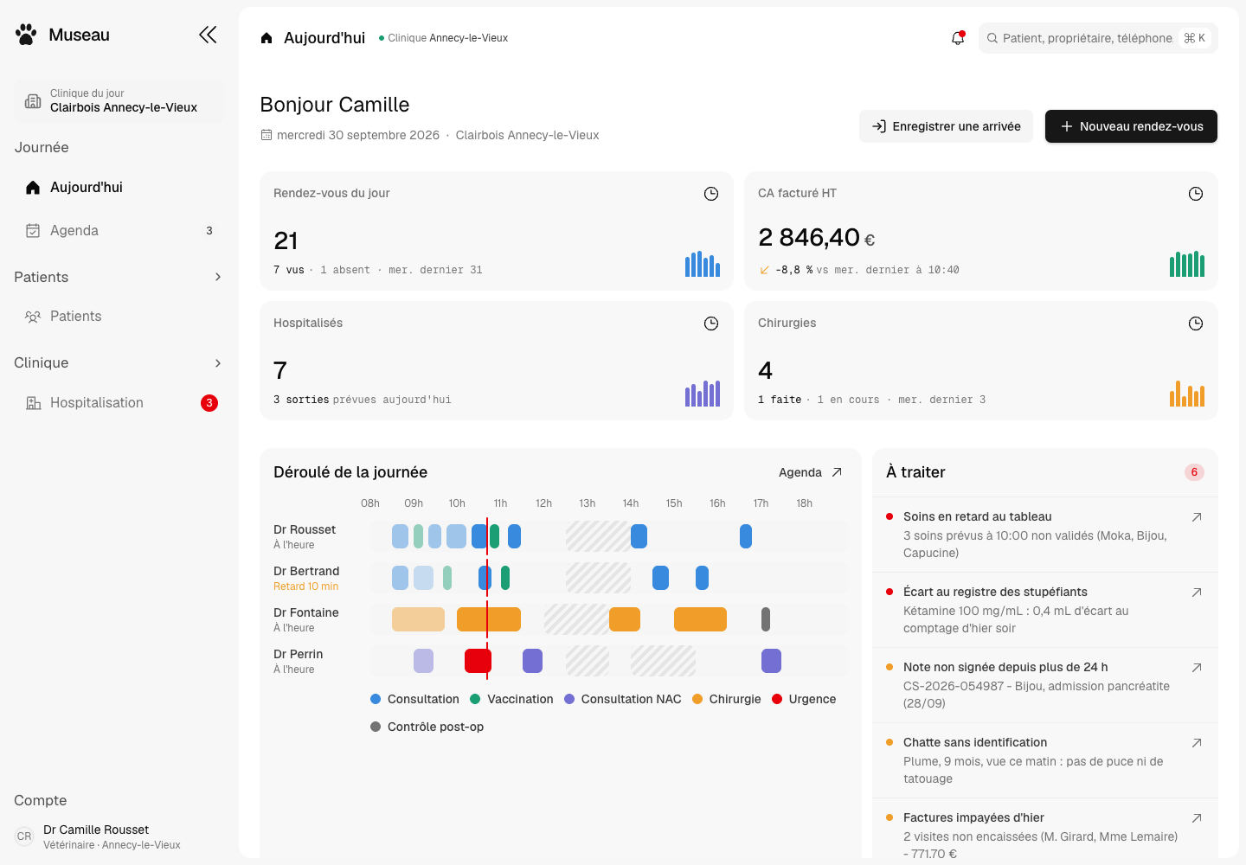Create a Nouveau rendez-vous
The height and width of the screenshot is (865, 1246).
pyautogui.click(x=1131, y=126)
